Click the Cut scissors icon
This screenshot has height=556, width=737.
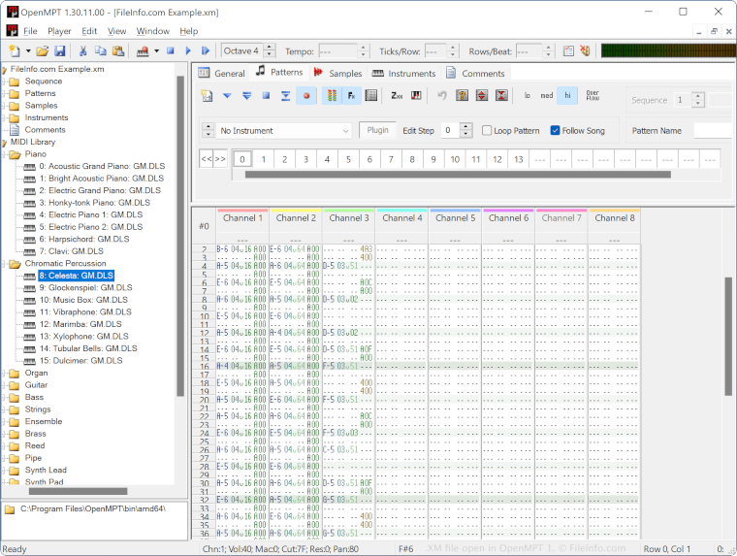tap(83, 50)
